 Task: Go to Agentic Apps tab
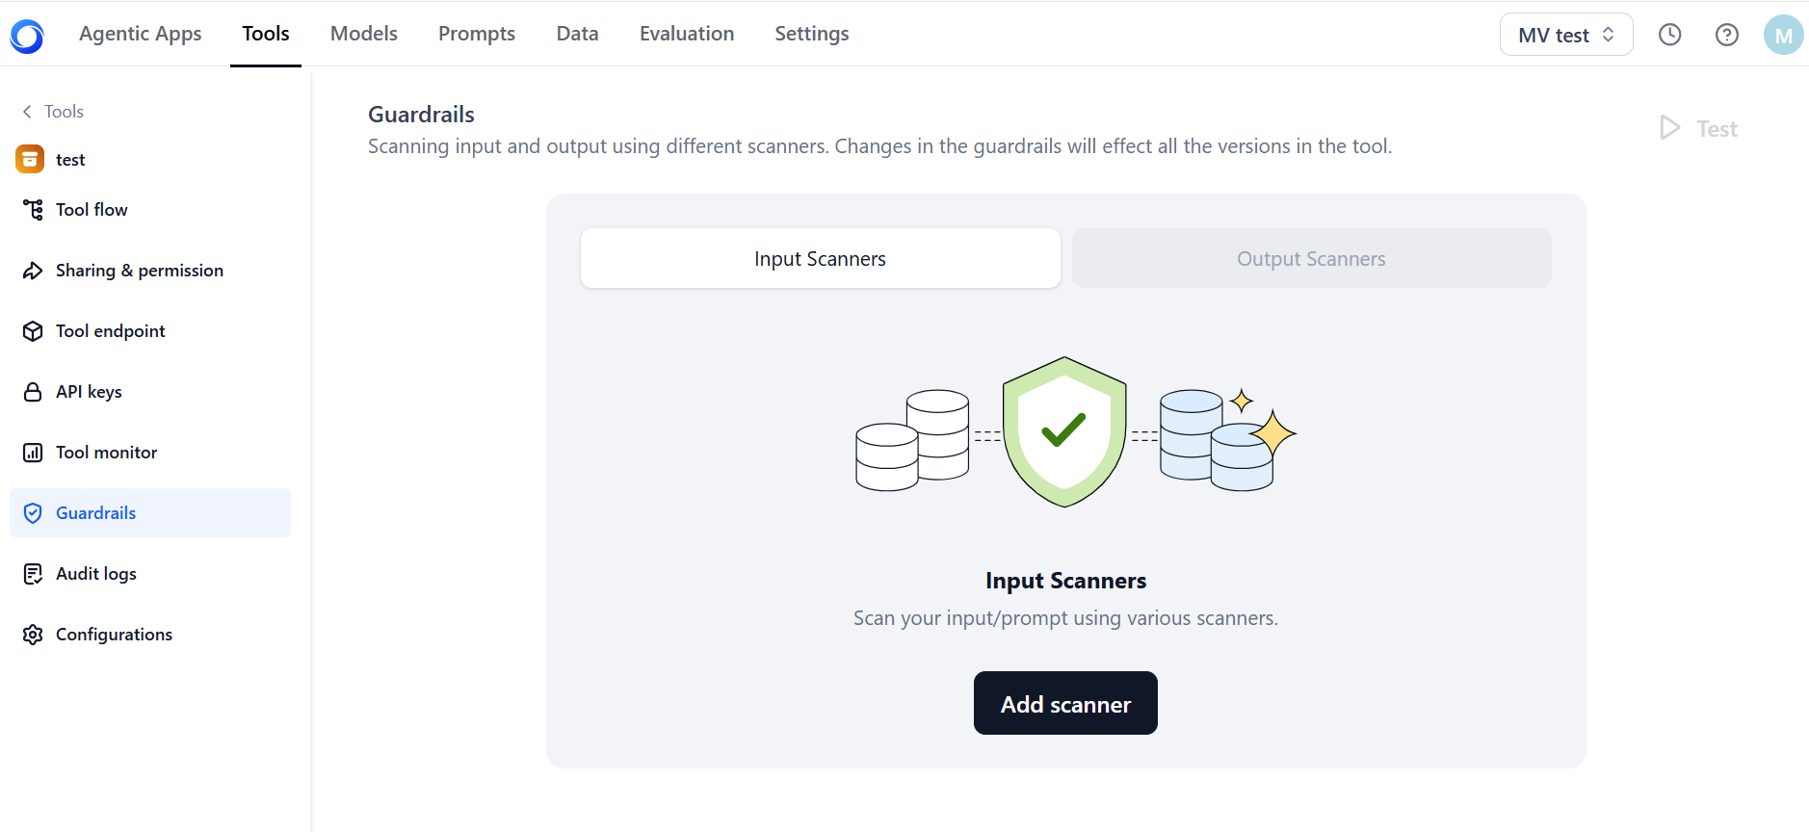141,34
